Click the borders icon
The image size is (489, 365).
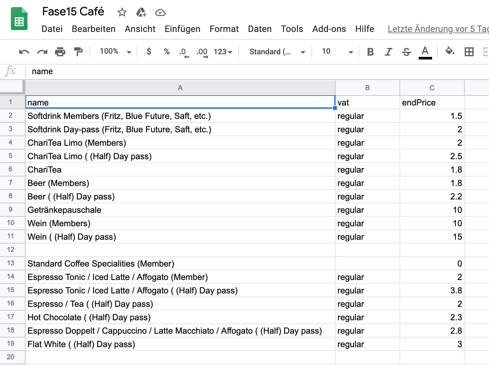coord(469,51)
